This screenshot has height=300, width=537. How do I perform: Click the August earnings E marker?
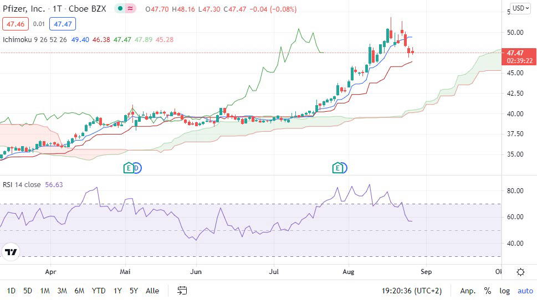pyautogui.click(x=337, y=168)
